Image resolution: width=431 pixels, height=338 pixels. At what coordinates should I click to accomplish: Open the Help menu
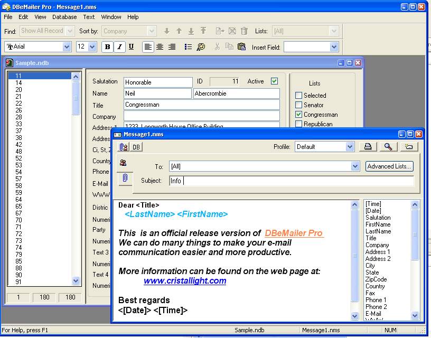(133, 17)
